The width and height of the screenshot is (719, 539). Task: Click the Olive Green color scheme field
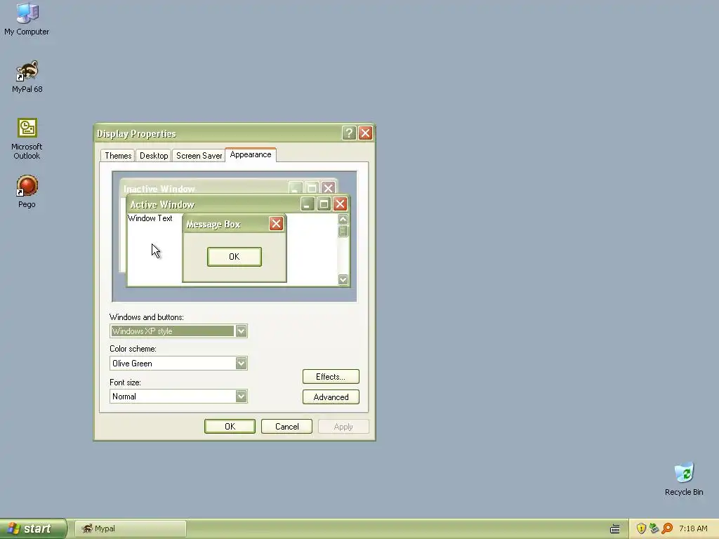(x=178, y=363)
